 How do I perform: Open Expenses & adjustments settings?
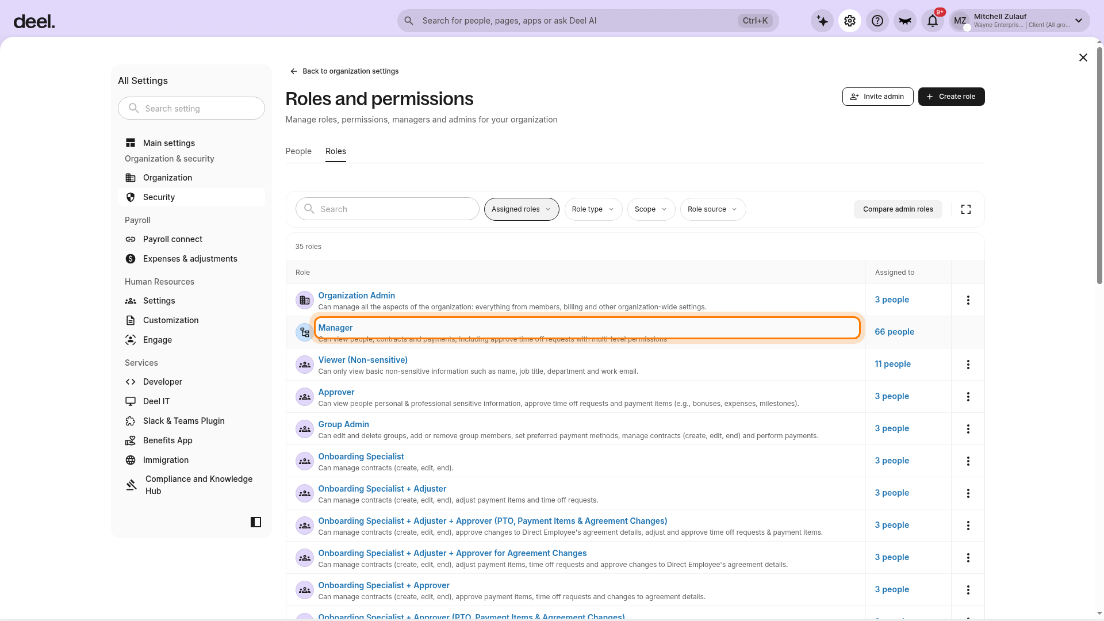coord(191,259)
